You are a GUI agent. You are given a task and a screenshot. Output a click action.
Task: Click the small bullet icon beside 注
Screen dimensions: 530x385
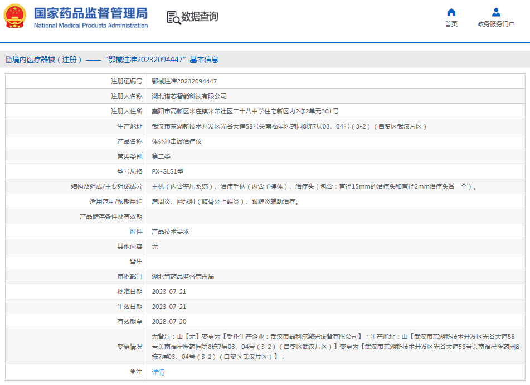(x=133, y=372)
